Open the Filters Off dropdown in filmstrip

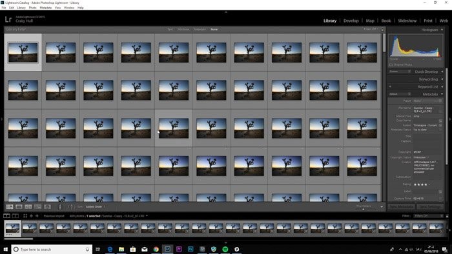tap(428, 216)
